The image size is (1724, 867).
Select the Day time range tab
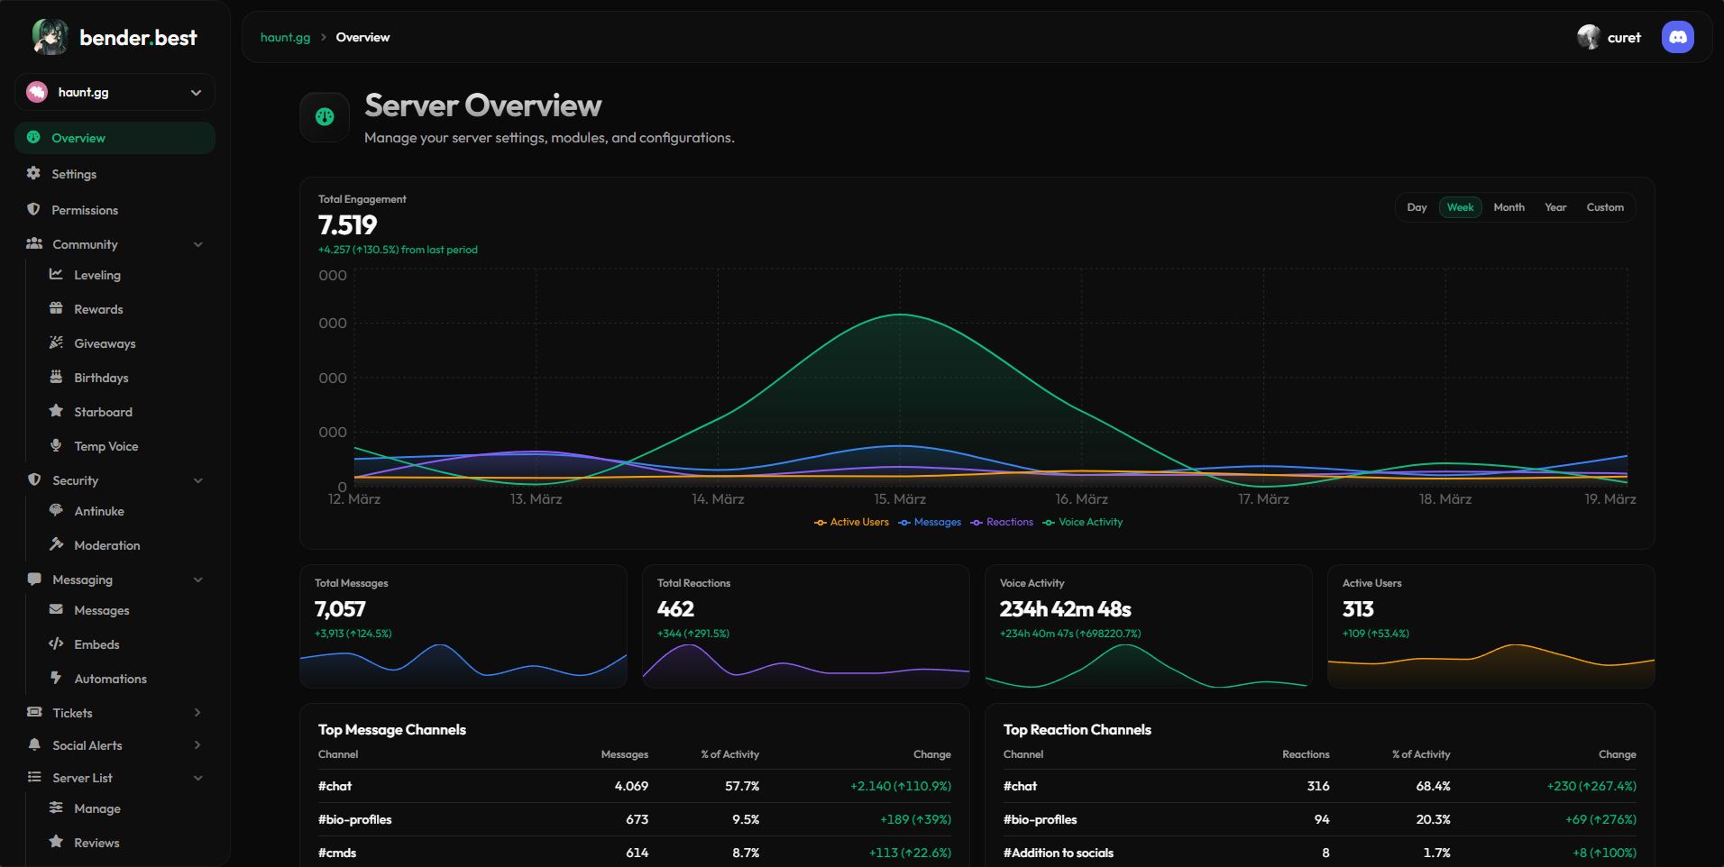coord(1417,207)
